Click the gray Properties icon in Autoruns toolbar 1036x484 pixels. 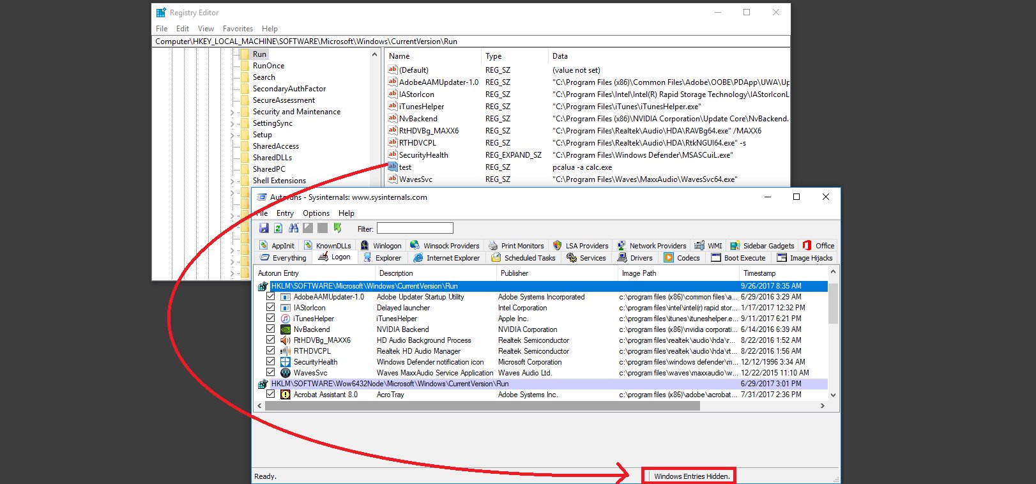pyautogui.click(x=308, y=228)
